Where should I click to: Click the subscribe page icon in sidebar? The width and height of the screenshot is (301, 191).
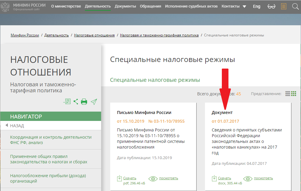click(x=67, y=101)
